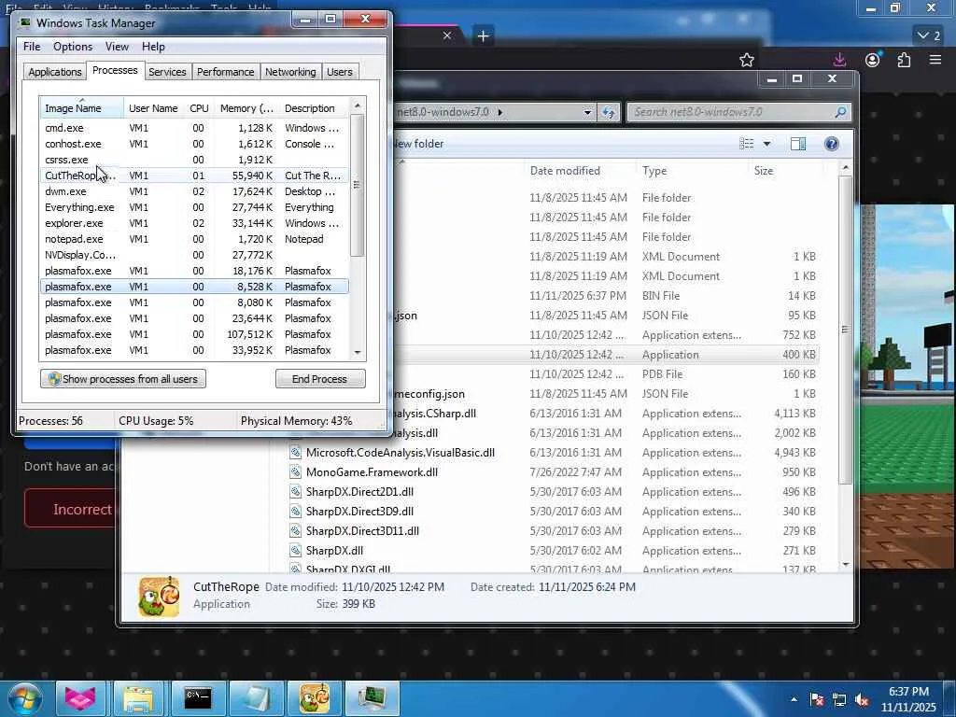Click New folder in Explorer toolbar
The image size is (956, 717).
(418, 144)
